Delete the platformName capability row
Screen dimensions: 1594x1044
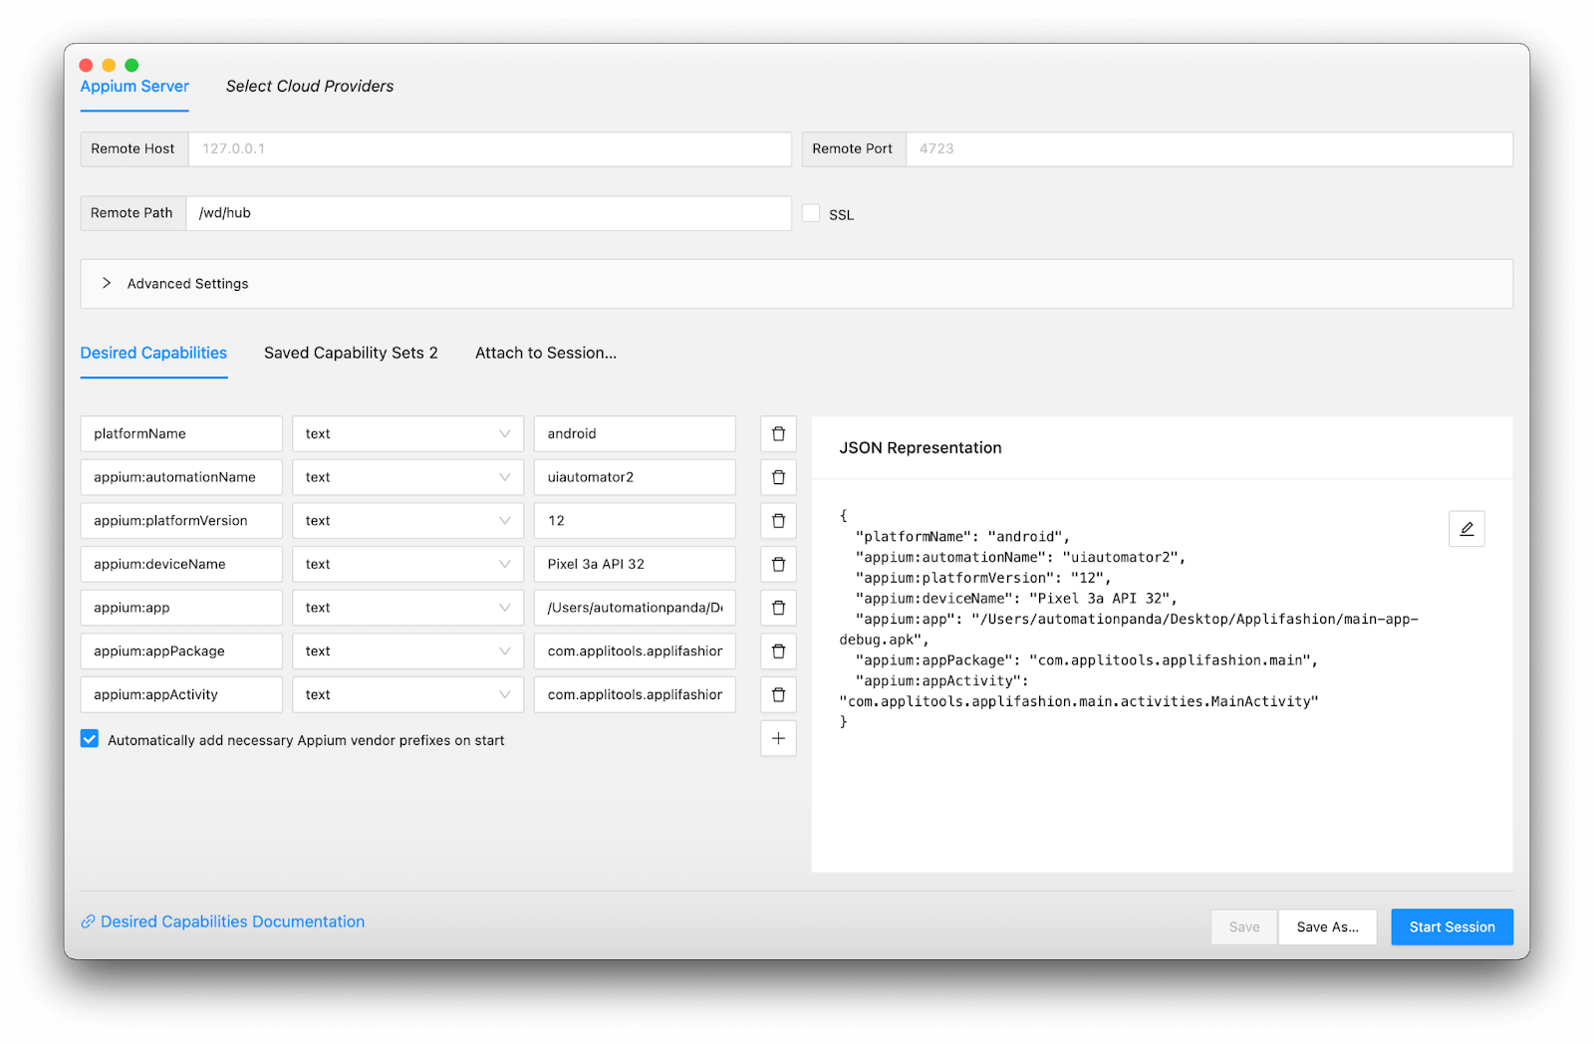point(778,434)
